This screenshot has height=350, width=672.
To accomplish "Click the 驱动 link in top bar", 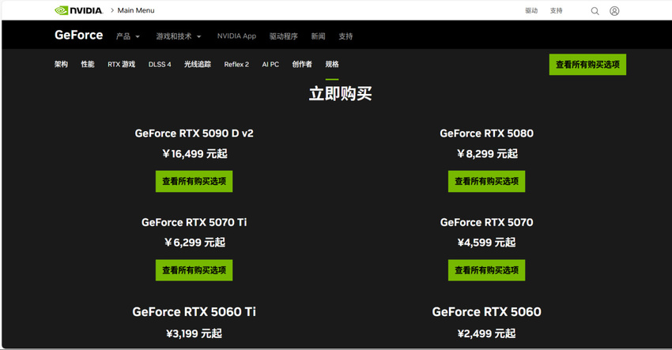I will coord(531,11).
